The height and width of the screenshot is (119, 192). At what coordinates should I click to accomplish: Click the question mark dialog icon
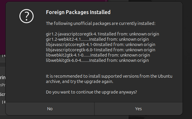tap(27, 16)
